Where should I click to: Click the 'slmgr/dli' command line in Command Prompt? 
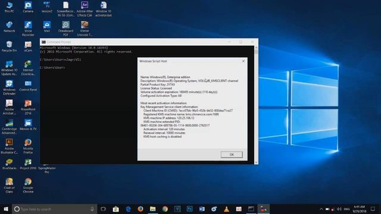pos(61,59)
